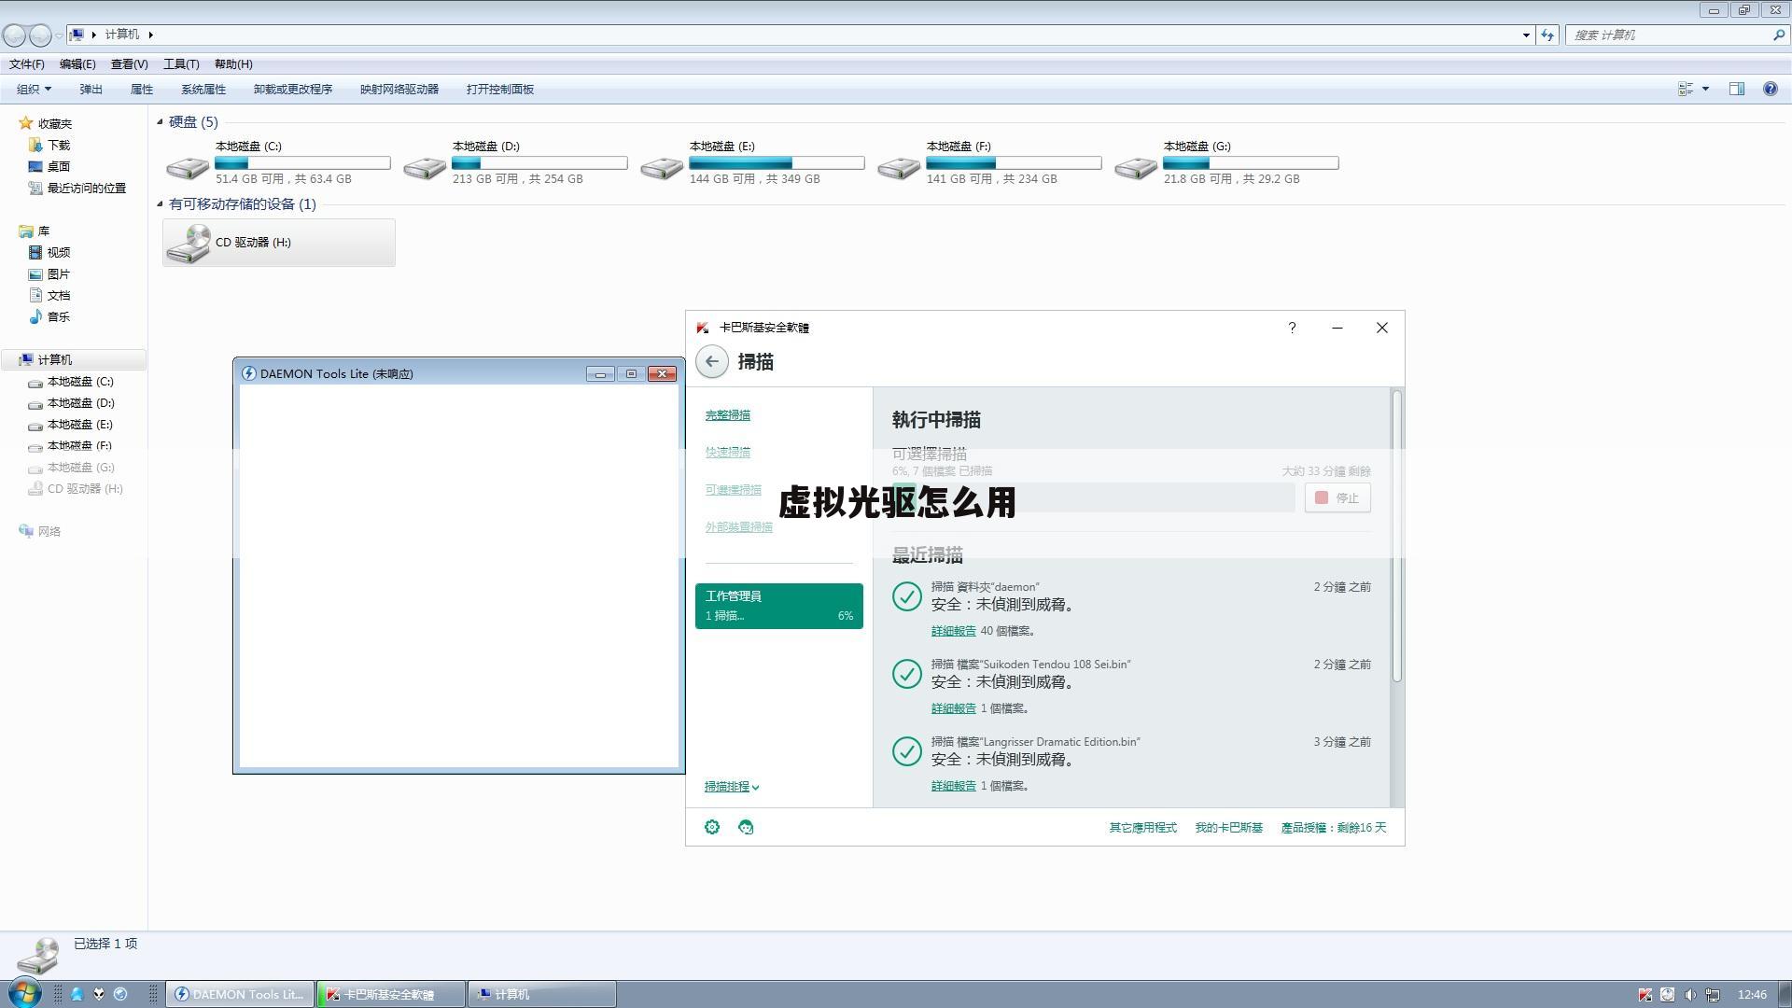Open the address bar history dropdown
The image size is (1792, 1008).
tap(1526, 35)
